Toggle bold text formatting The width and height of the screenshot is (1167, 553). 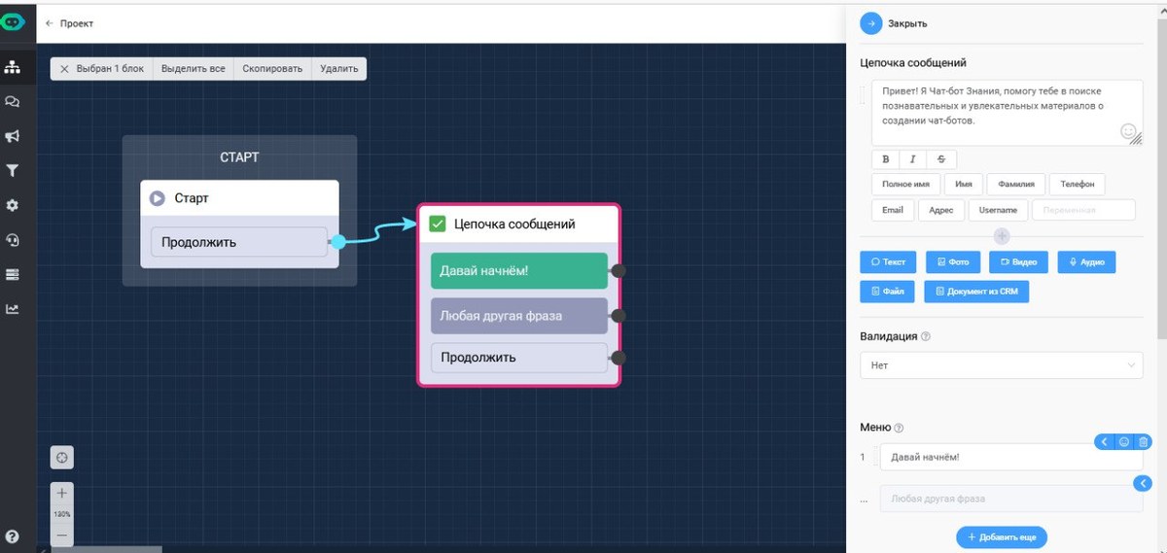coord(885,159)
